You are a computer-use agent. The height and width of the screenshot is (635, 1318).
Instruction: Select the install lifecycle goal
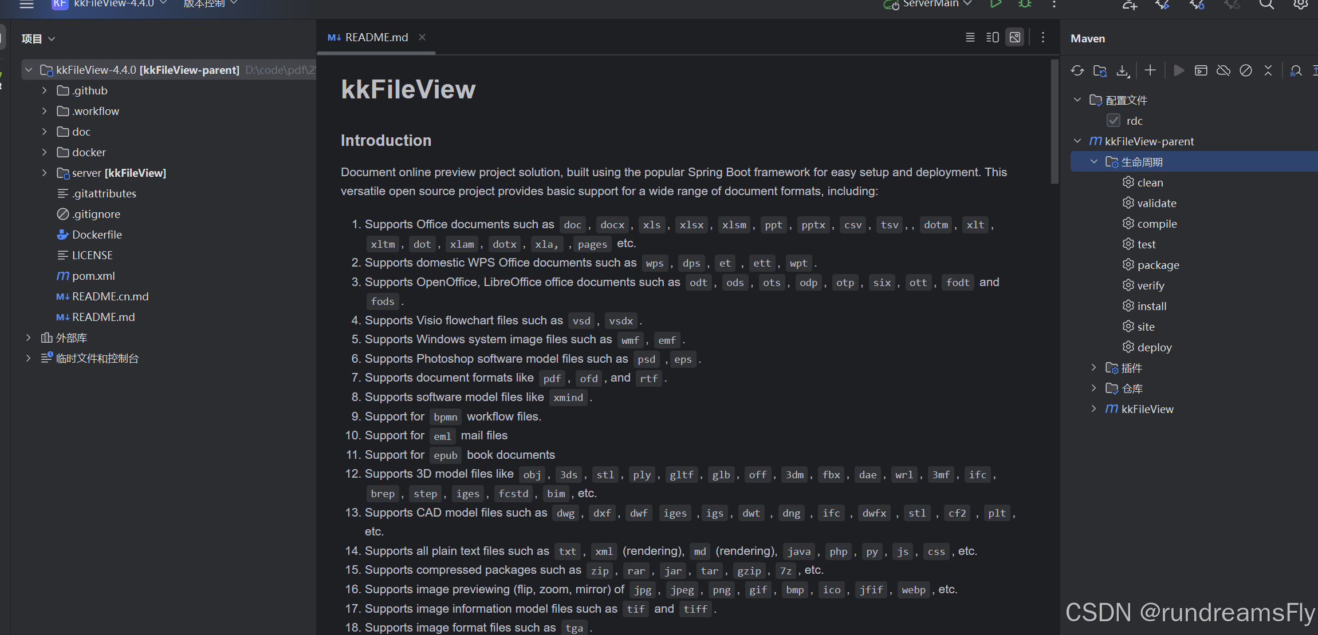pyautogui.click(x=1144, y=306)
